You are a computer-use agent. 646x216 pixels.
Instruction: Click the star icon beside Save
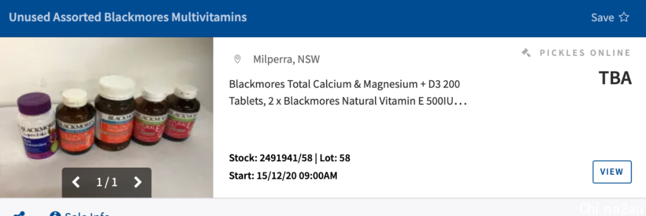(624, 17)
